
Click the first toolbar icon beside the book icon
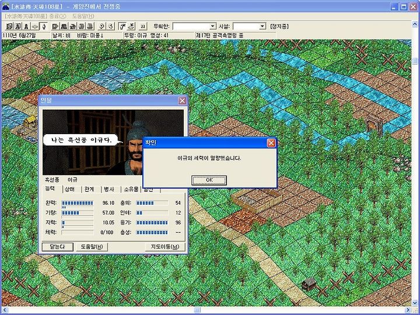(9, 26)
